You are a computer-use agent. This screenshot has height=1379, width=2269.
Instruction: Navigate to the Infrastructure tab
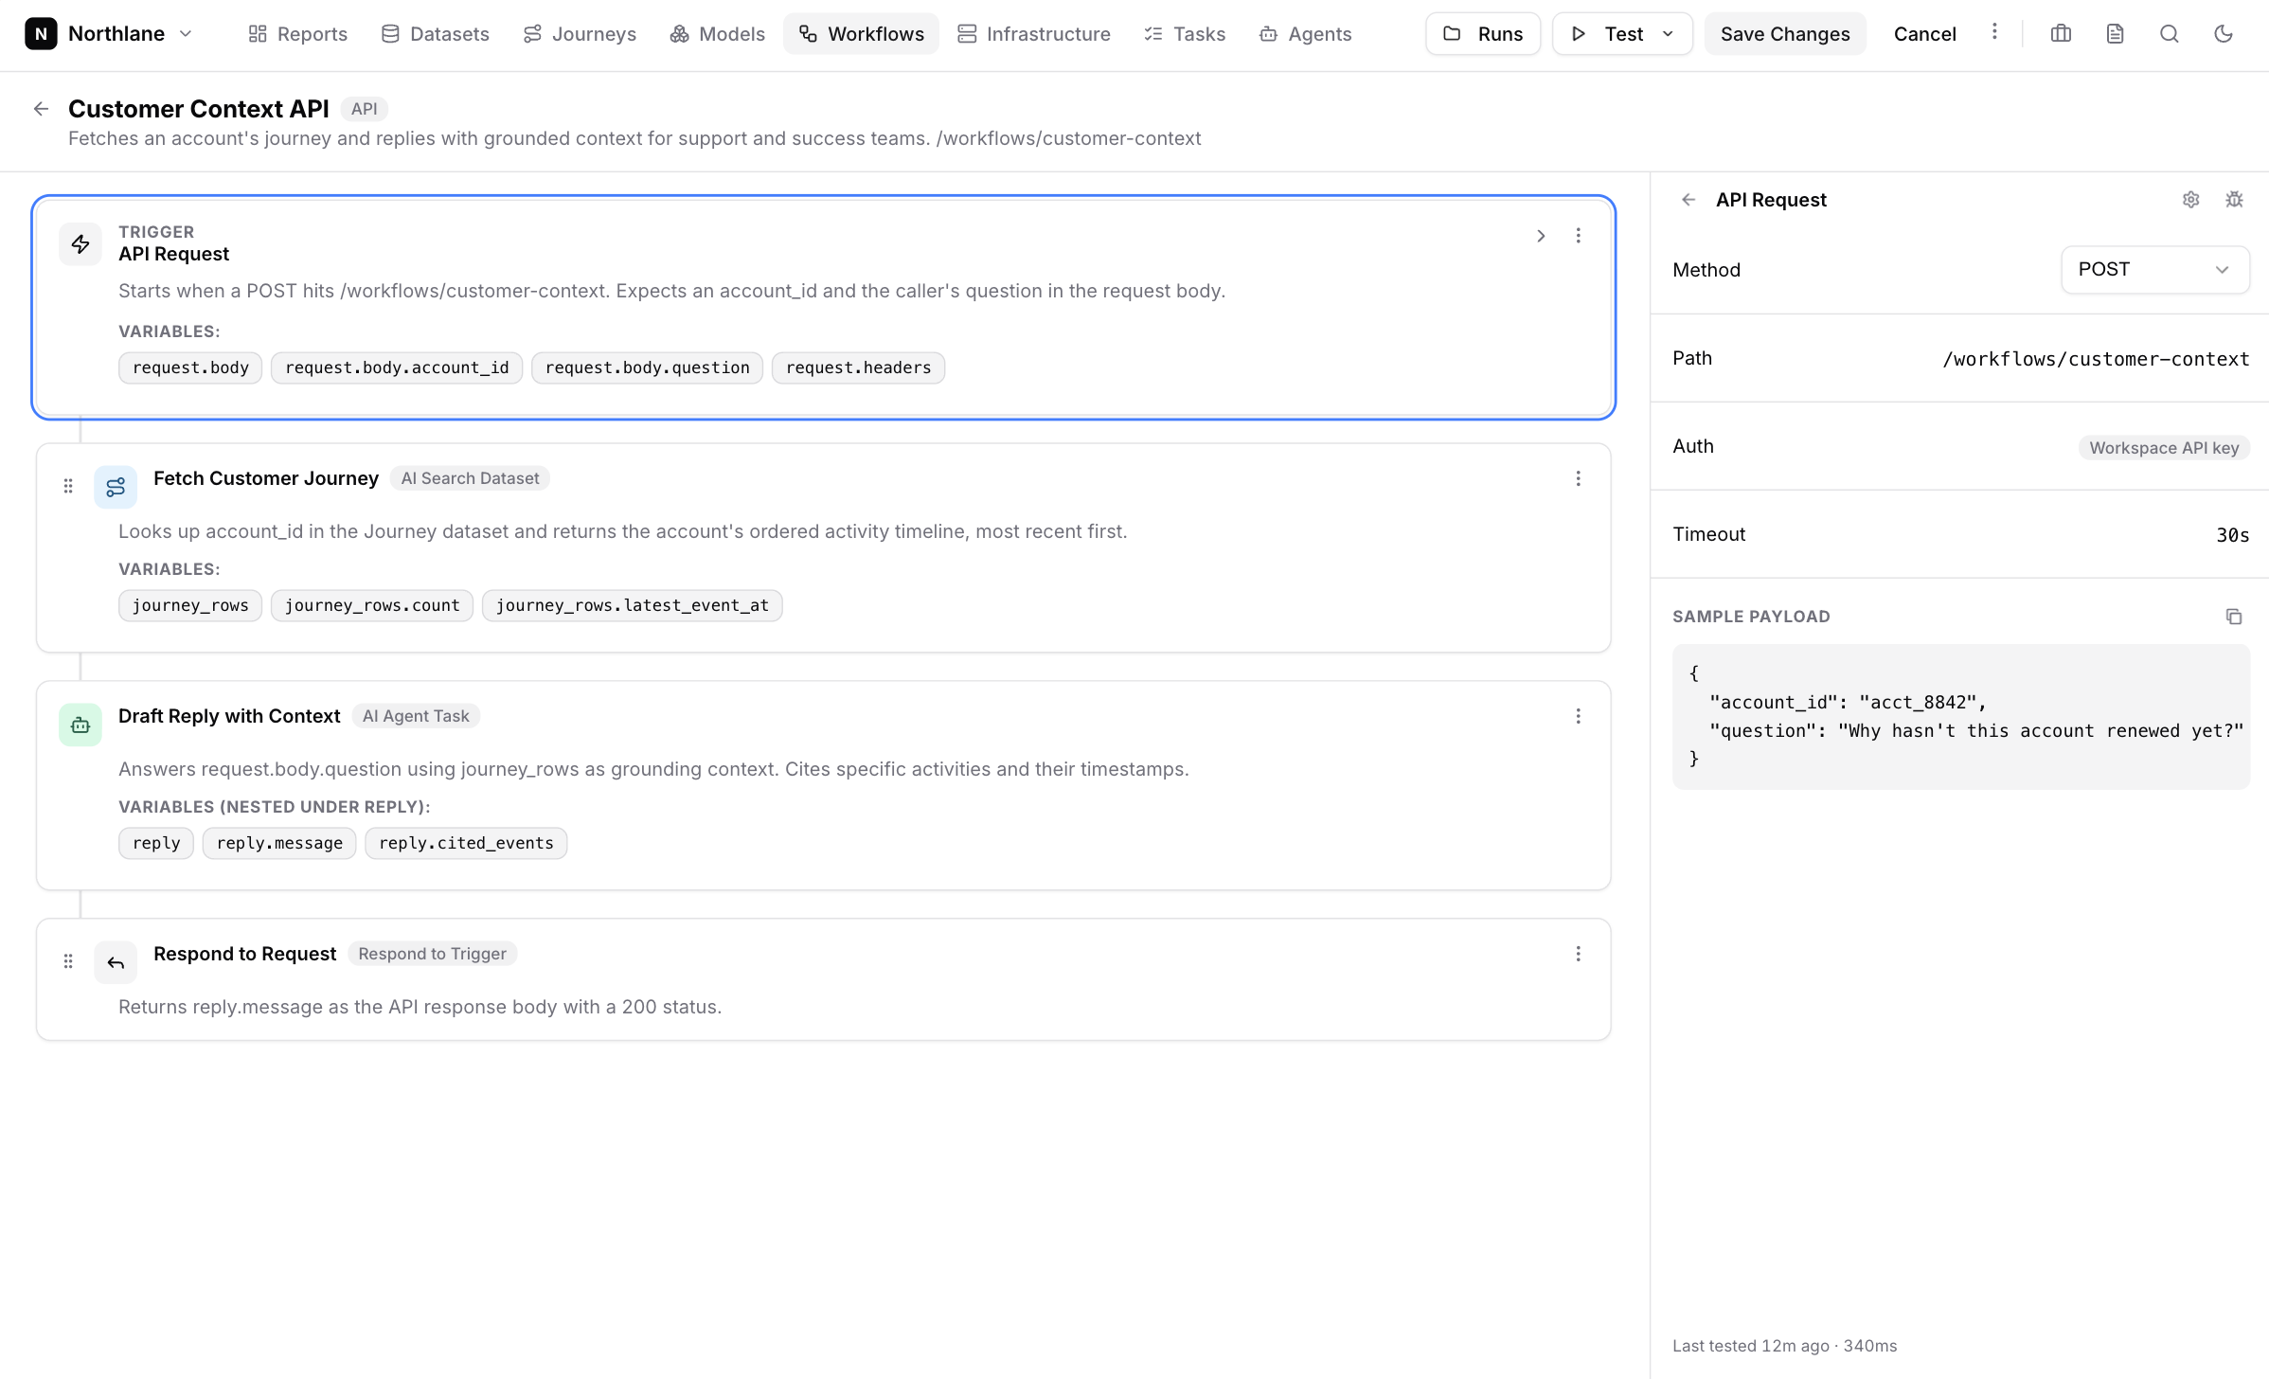tap(1033, 34)
